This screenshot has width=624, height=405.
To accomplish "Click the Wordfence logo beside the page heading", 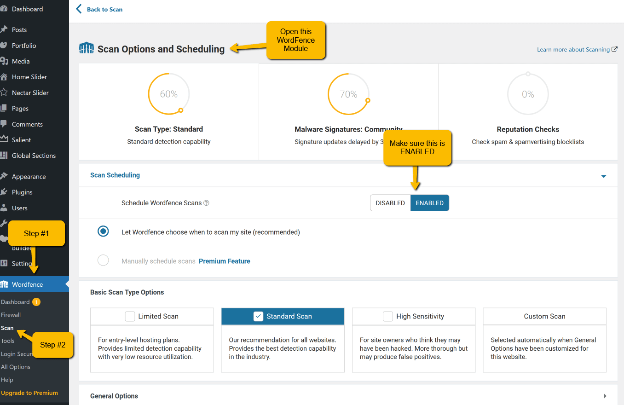I will [x=87, y=48].
